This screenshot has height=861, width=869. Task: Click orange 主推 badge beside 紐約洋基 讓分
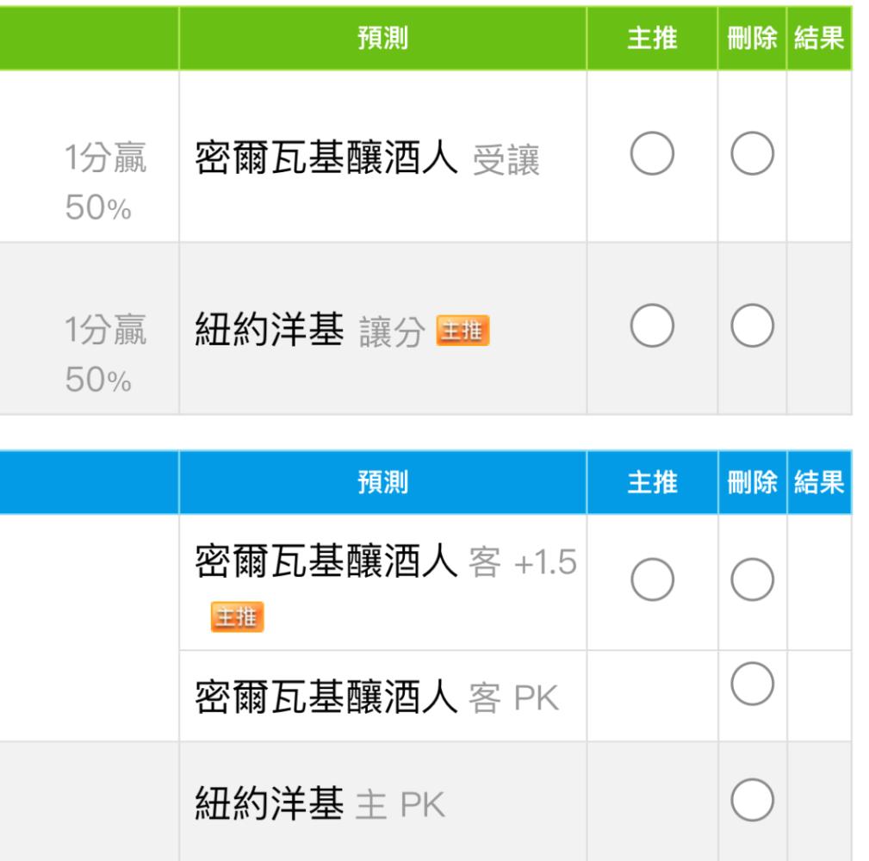coord(462,331)
